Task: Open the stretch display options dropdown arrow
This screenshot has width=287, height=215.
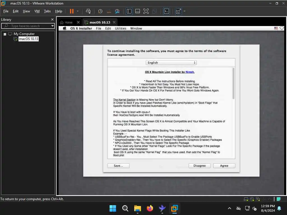Action: [x=184, y=11]
